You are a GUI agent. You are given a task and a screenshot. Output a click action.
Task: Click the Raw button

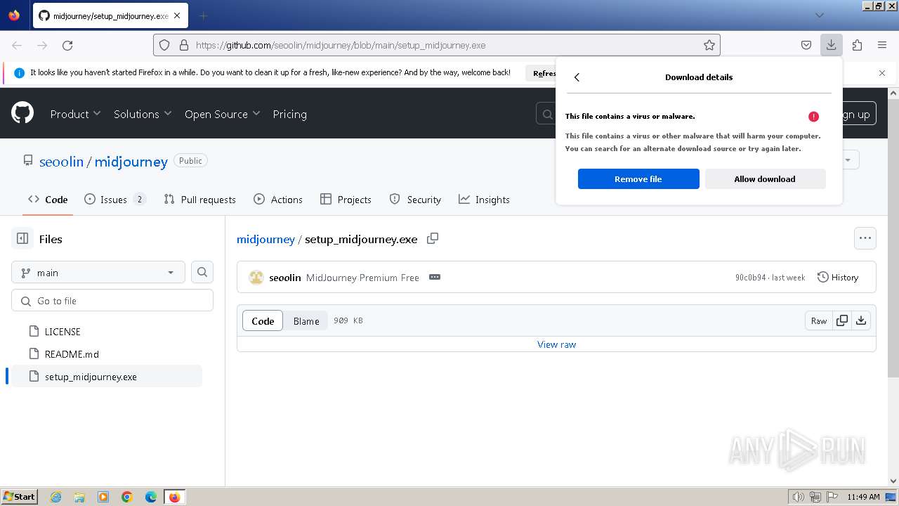tap(819, 320)
